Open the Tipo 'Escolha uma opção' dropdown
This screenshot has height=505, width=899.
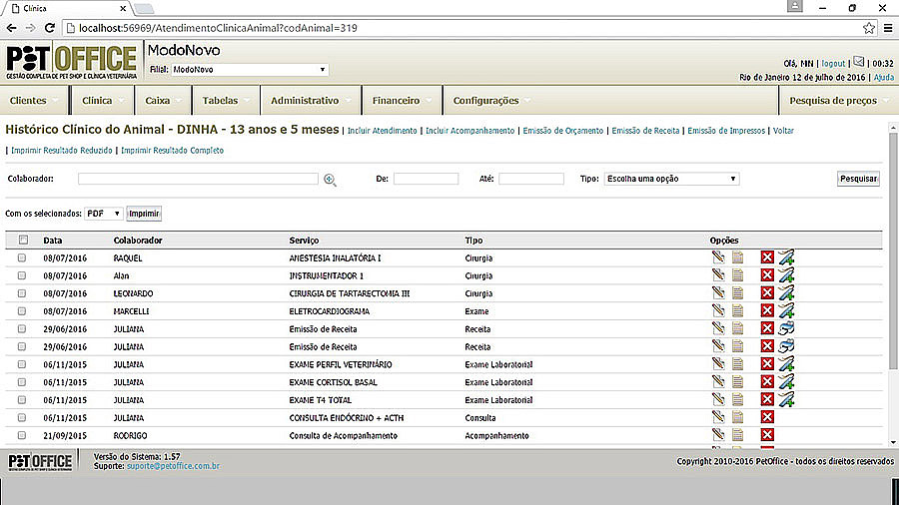click(670, 179)
